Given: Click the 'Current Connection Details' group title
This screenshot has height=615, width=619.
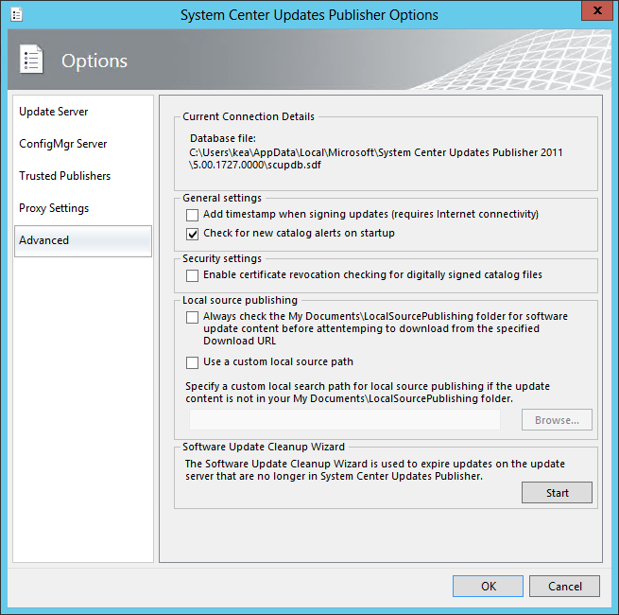Looking at the screenshot, I should coord(249,116).
